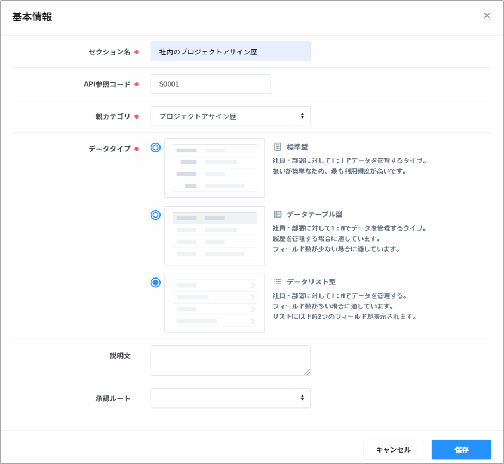Grab the 説明文 textarea resize handle
This screenshot has width=504, height=464.
(x=307, y=372)
